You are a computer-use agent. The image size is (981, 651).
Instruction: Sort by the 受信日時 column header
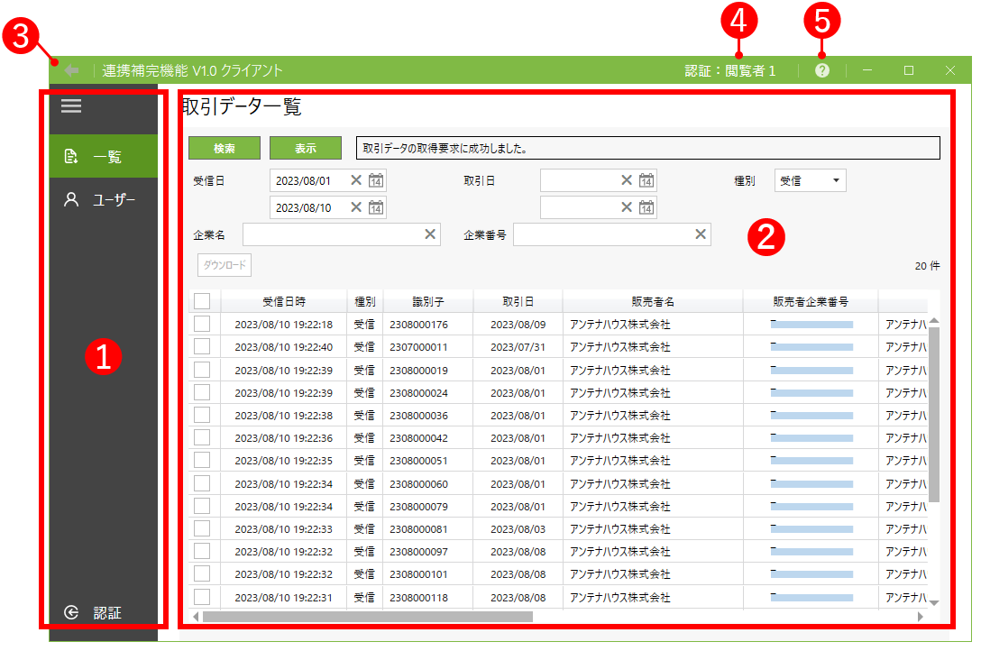[283, 301]
